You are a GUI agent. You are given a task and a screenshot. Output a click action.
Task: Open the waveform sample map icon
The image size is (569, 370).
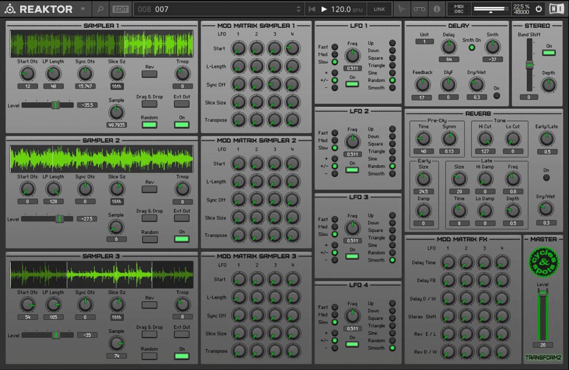[403, 9]
